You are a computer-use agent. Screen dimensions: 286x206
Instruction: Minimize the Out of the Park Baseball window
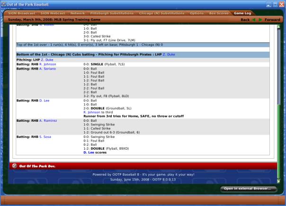268,4
